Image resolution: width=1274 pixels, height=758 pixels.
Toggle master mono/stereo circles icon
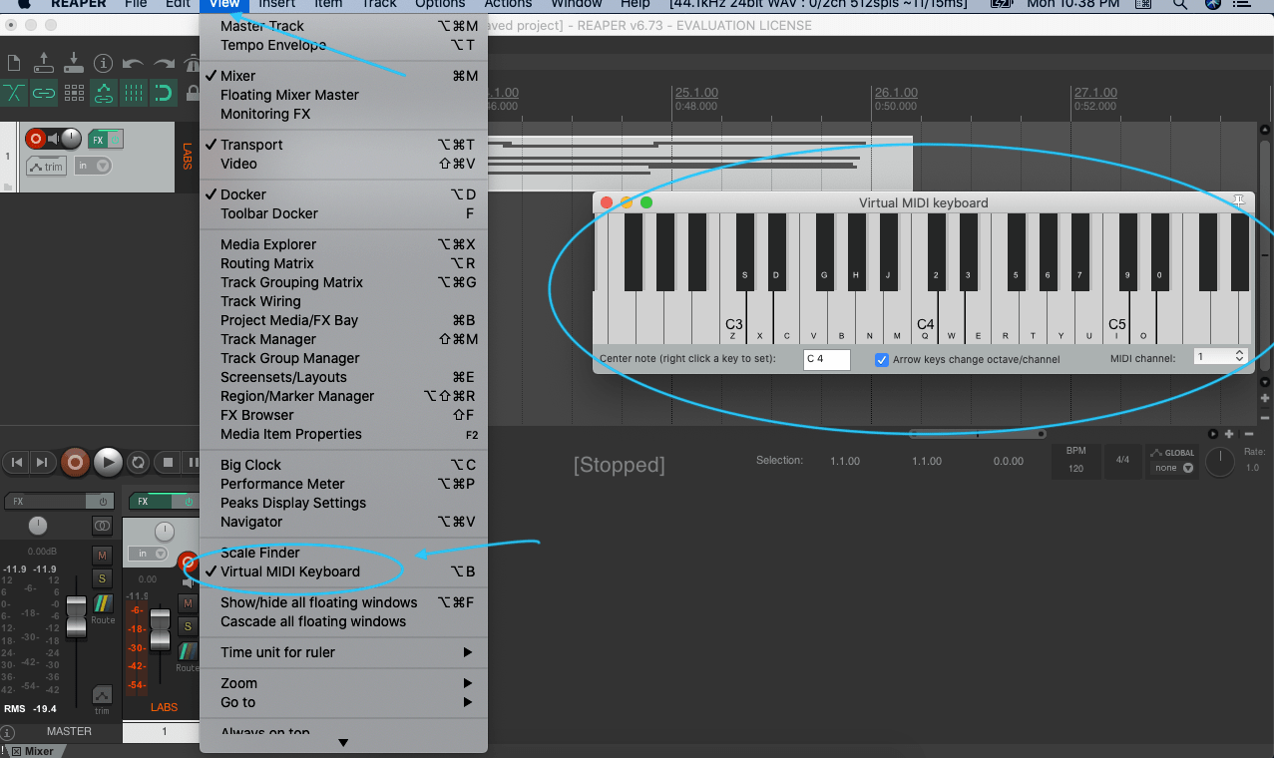102,526
